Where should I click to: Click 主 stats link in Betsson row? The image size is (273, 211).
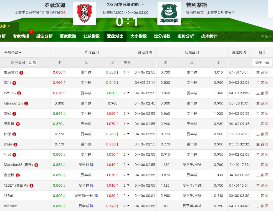pos(258,206)
